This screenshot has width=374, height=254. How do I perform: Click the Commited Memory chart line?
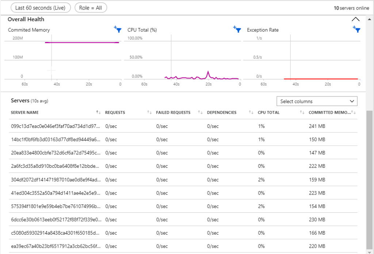tap(82, 43)
